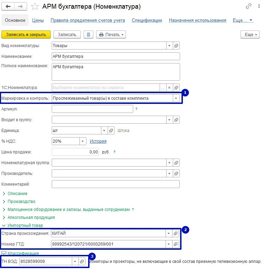Open ТН ВЭД item via open icon

82,261
